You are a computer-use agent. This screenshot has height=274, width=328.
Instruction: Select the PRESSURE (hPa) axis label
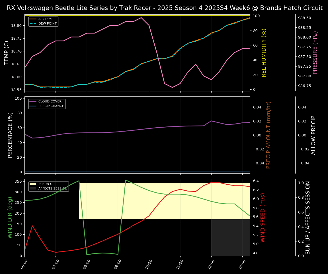click(315, 53)
